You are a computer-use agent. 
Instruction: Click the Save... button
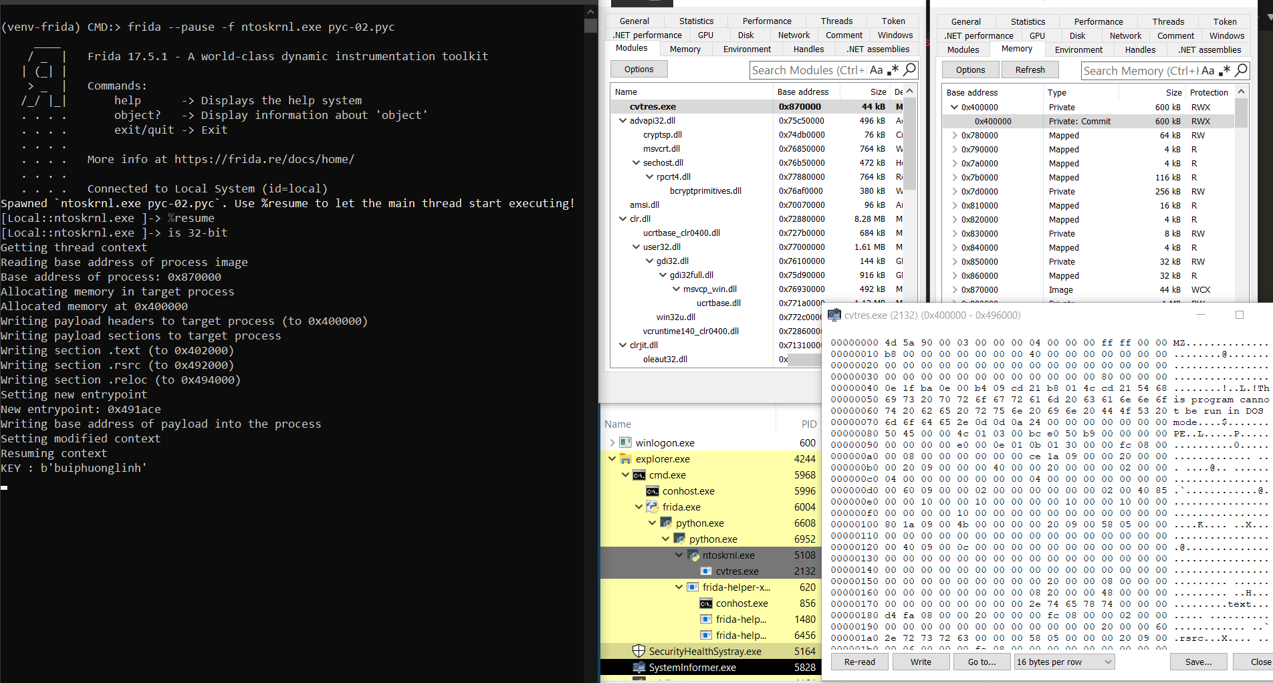click(x=1198, y=662)
